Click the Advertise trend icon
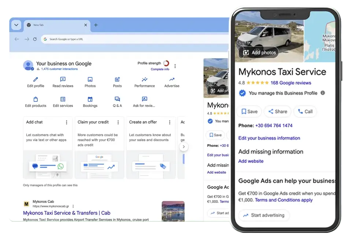The image size is (348, 238). click(172, 79)
